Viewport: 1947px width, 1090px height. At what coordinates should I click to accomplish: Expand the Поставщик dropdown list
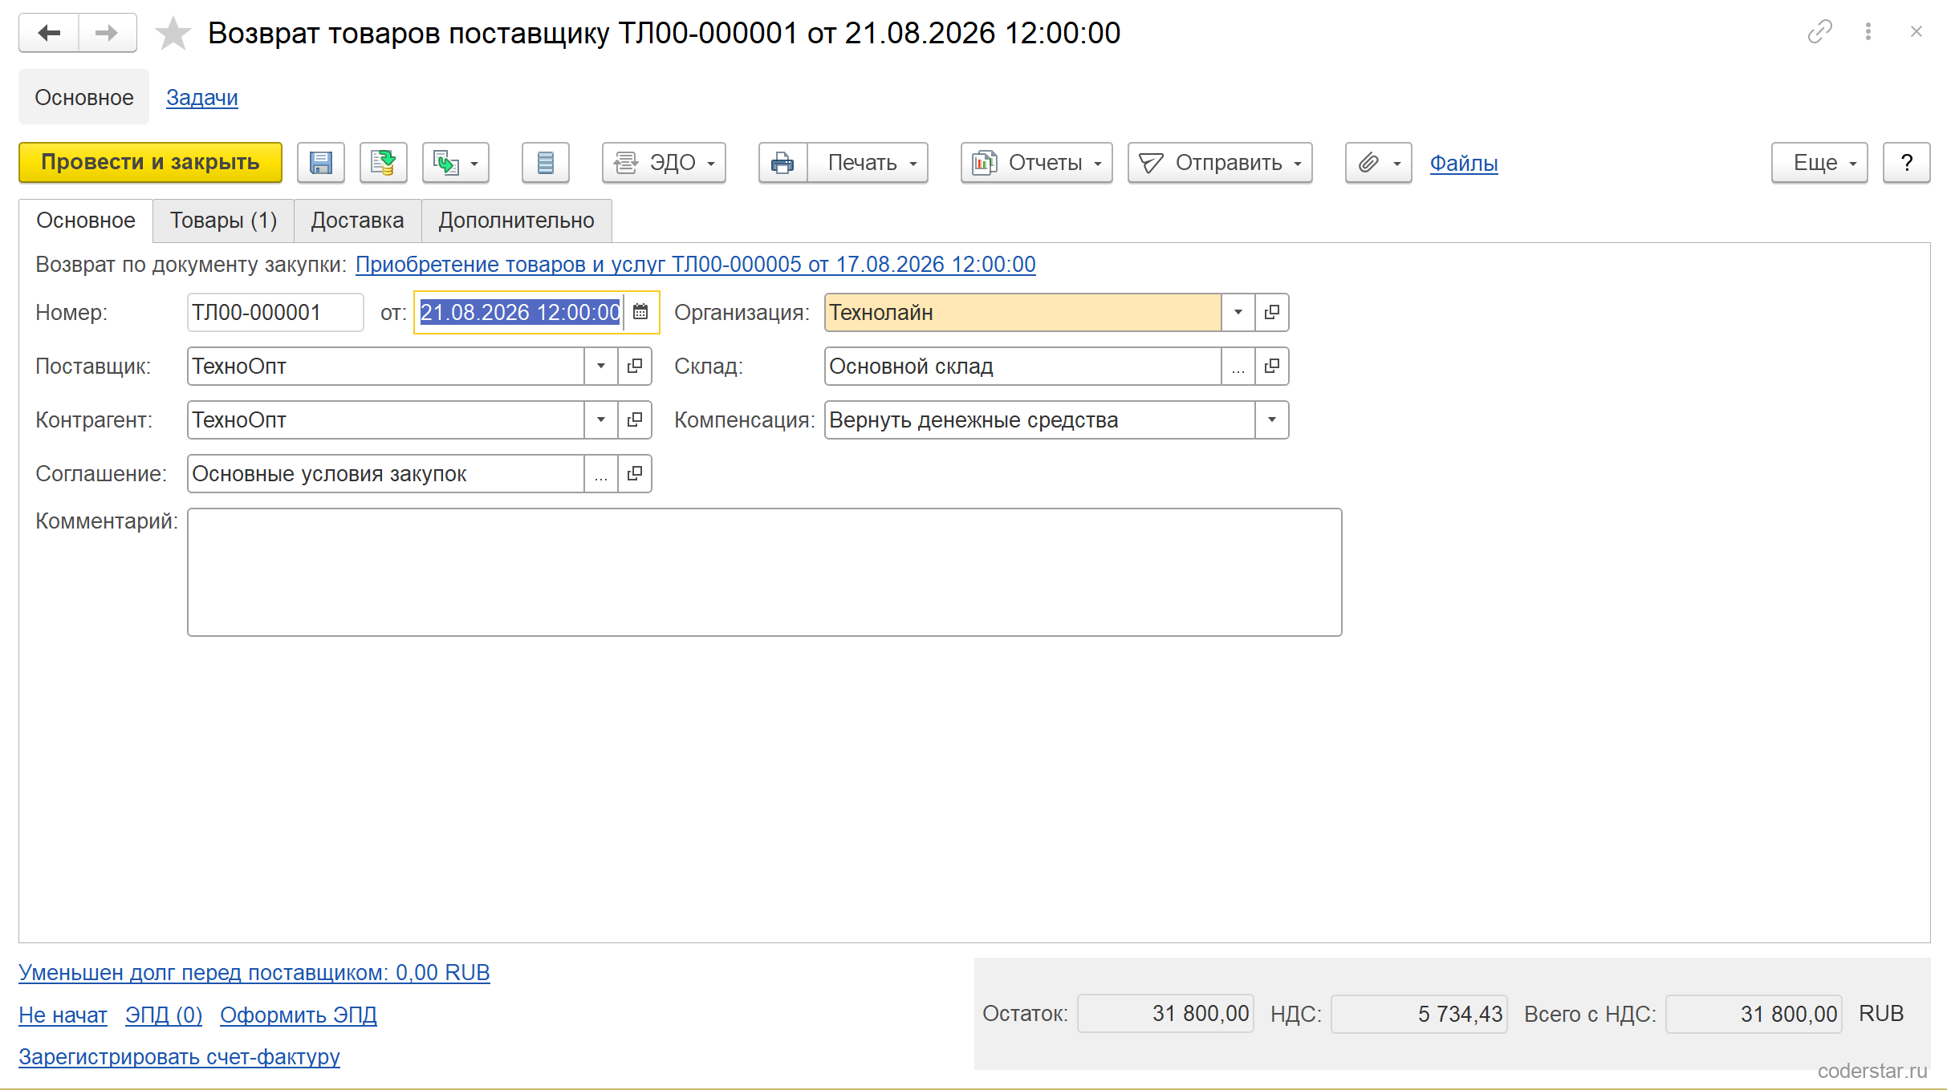tap(601, 366)
